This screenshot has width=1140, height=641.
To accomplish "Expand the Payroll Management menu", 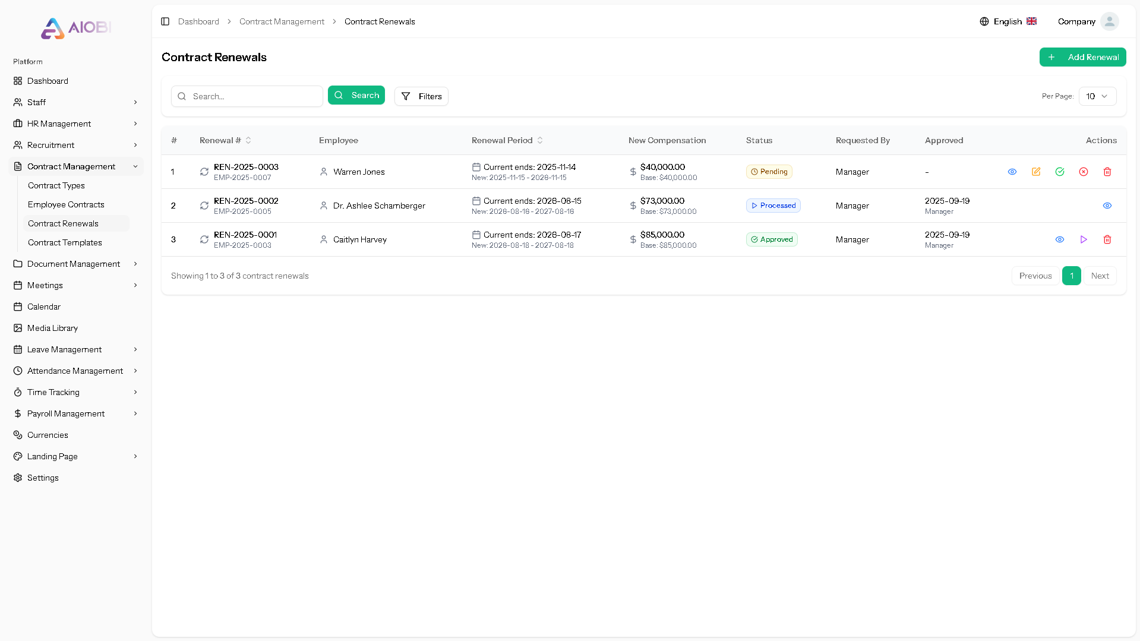I will pos(65,413).
